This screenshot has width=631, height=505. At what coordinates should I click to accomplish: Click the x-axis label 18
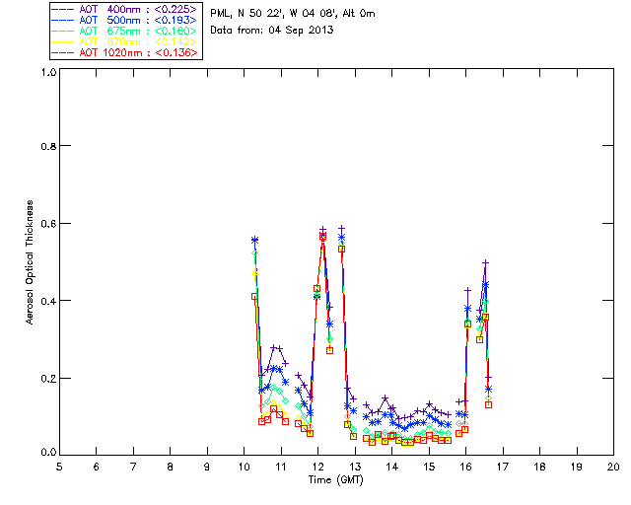coord(539,467)
